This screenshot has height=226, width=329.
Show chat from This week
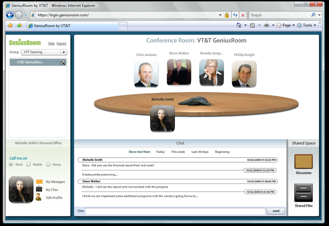coord(178,152)
